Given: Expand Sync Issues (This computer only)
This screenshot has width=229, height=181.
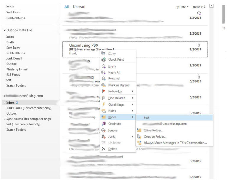Looking at the screenshot, I should click(4, 119).
